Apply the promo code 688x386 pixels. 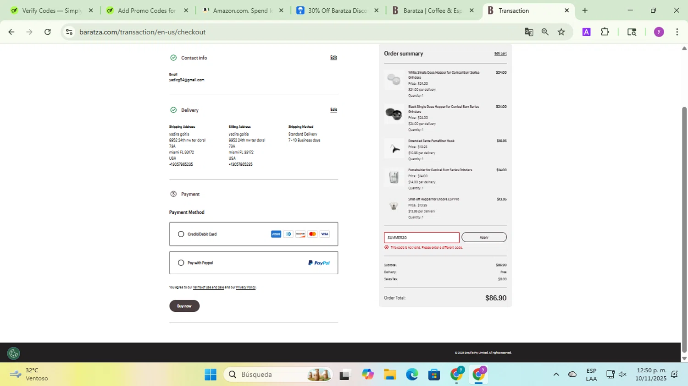click(x=484, y=237)
